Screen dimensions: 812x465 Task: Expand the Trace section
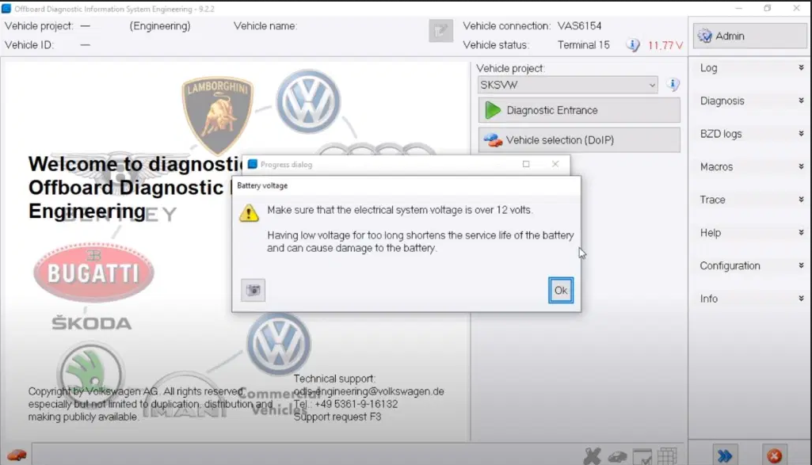coord(750,200)
